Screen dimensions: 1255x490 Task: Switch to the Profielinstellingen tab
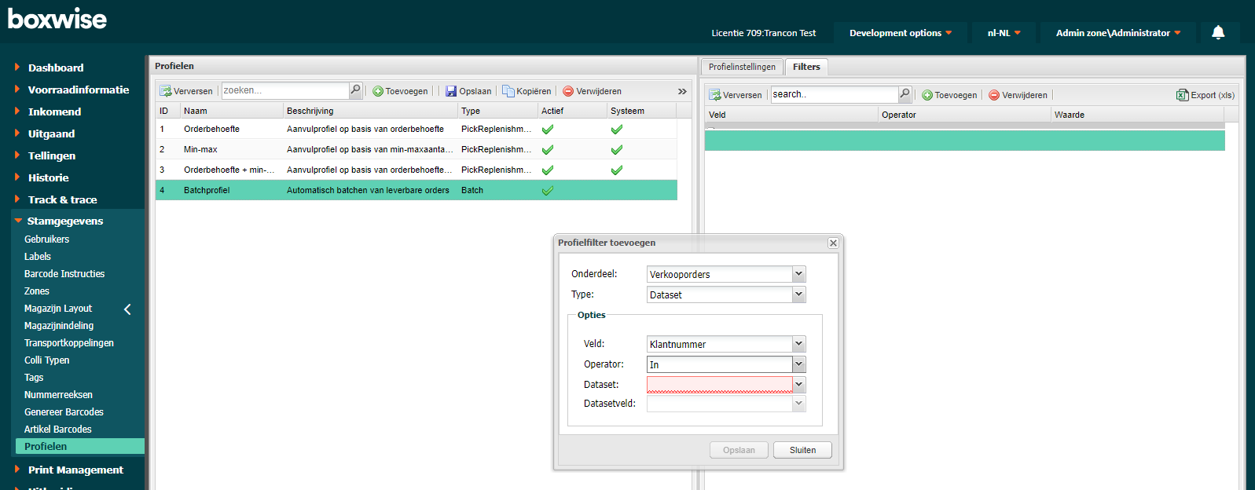[742, 67]
